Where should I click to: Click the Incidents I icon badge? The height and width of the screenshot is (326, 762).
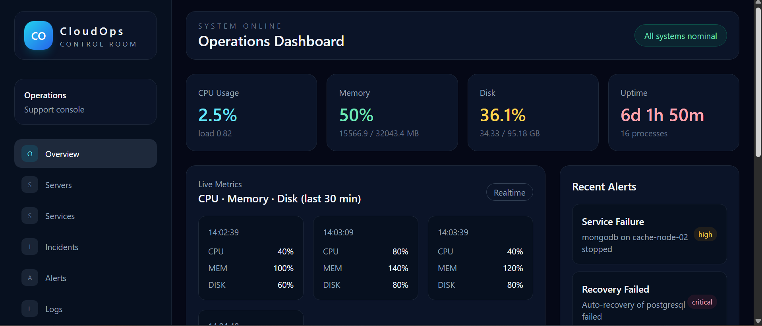(x=30, y=247)
